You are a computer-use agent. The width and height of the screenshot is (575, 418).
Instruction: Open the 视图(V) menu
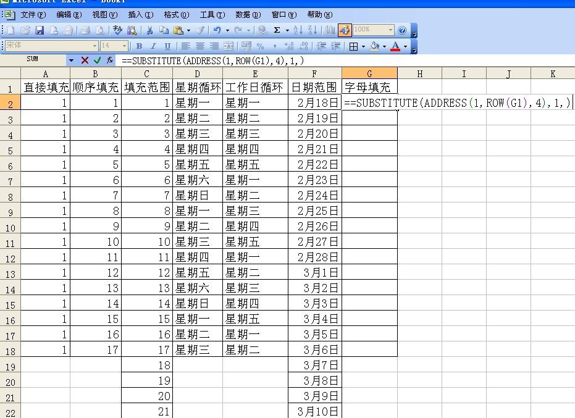(x=105, y=15)
